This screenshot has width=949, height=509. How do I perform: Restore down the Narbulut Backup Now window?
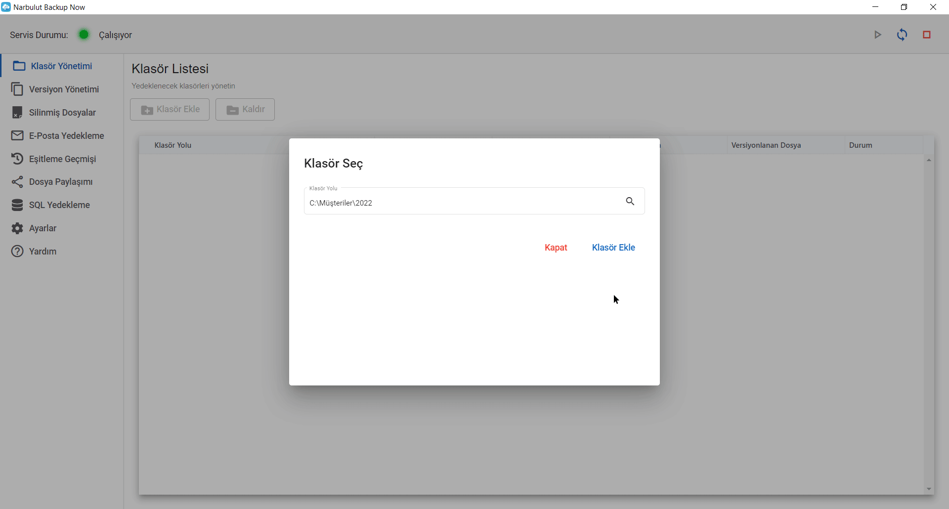pyautogui.click(x=904, y=7)
